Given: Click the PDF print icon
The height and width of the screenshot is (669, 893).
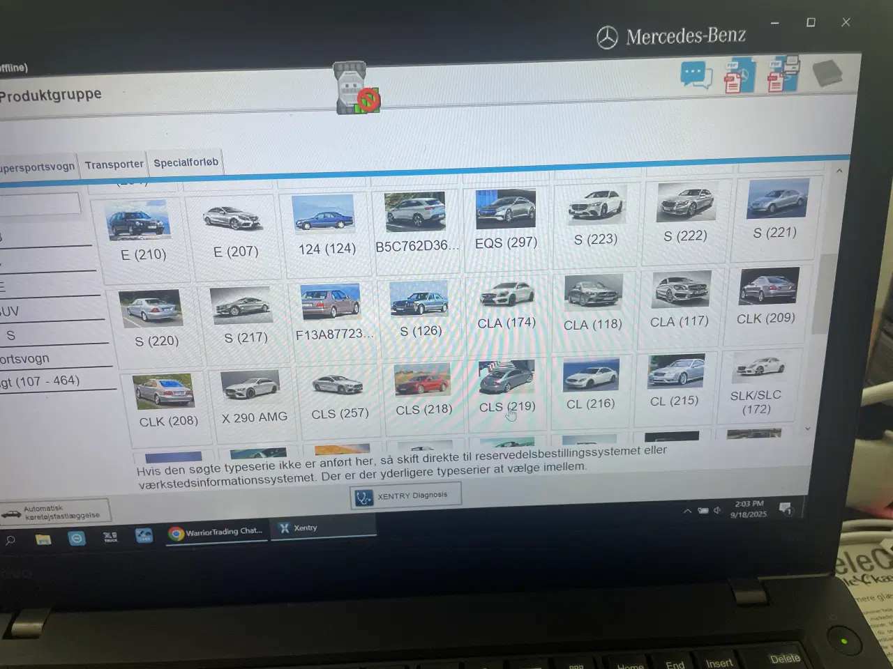Looking at the screenshot, I should pos(783,75).
